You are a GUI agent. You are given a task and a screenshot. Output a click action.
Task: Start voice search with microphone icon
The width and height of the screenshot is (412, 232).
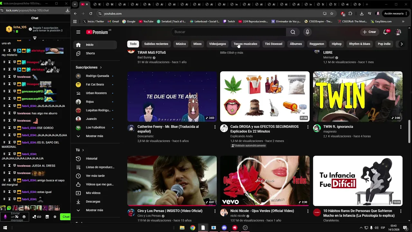coord(307,32)
